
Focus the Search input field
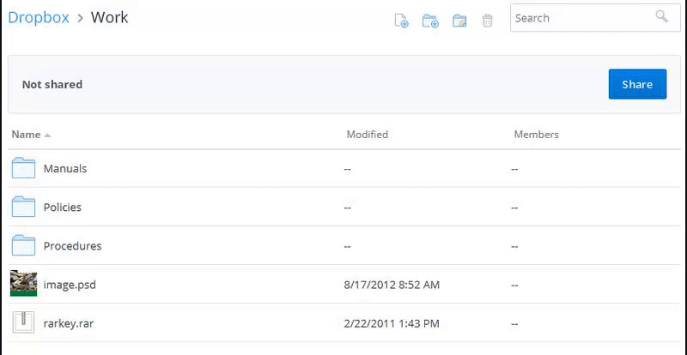[580, 17]
